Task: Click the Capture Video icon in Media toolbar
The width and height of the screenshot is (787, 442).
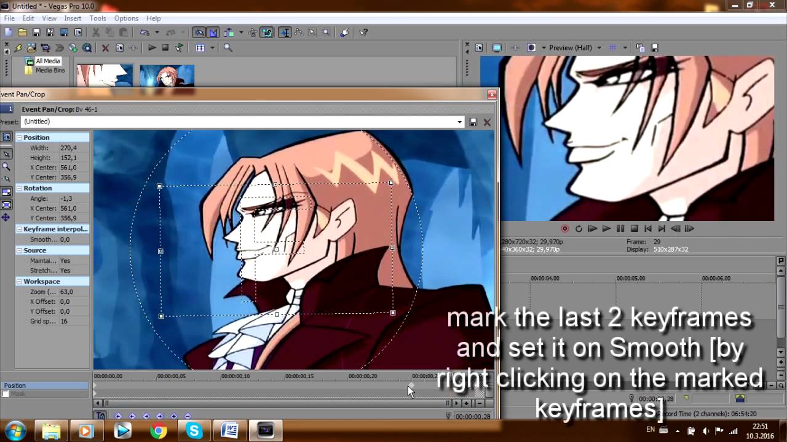Action: [45, 47]
